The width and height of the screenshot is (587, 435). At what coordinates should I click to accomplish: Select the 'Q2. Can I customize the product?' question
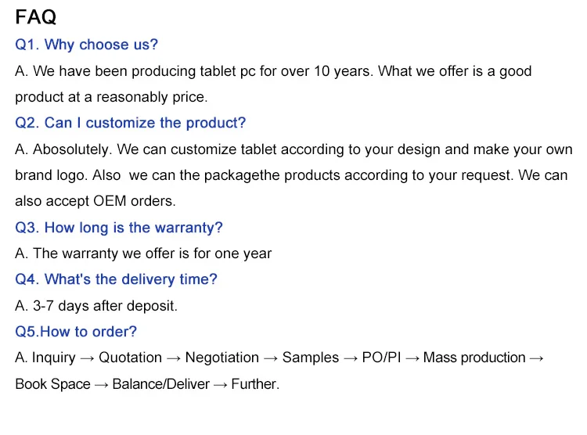[130, 123]
